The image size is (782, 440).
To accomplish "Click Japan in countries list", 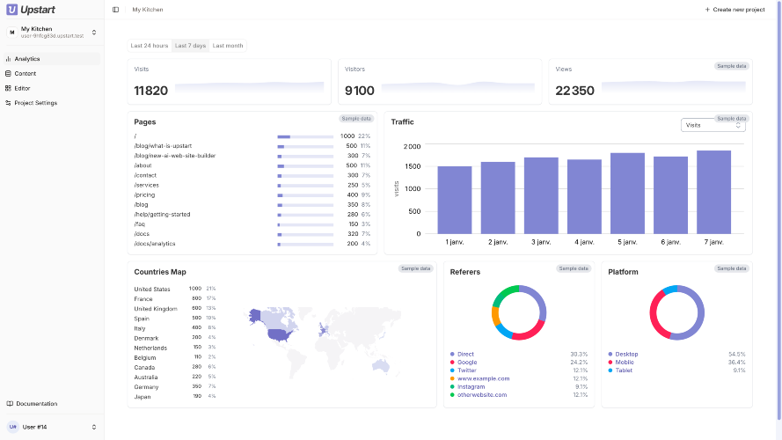I will (143, 397).
